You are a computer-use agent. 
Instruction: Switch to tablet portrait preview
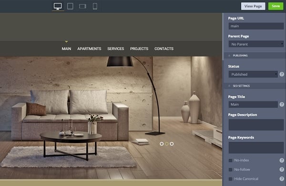(70, 6)
